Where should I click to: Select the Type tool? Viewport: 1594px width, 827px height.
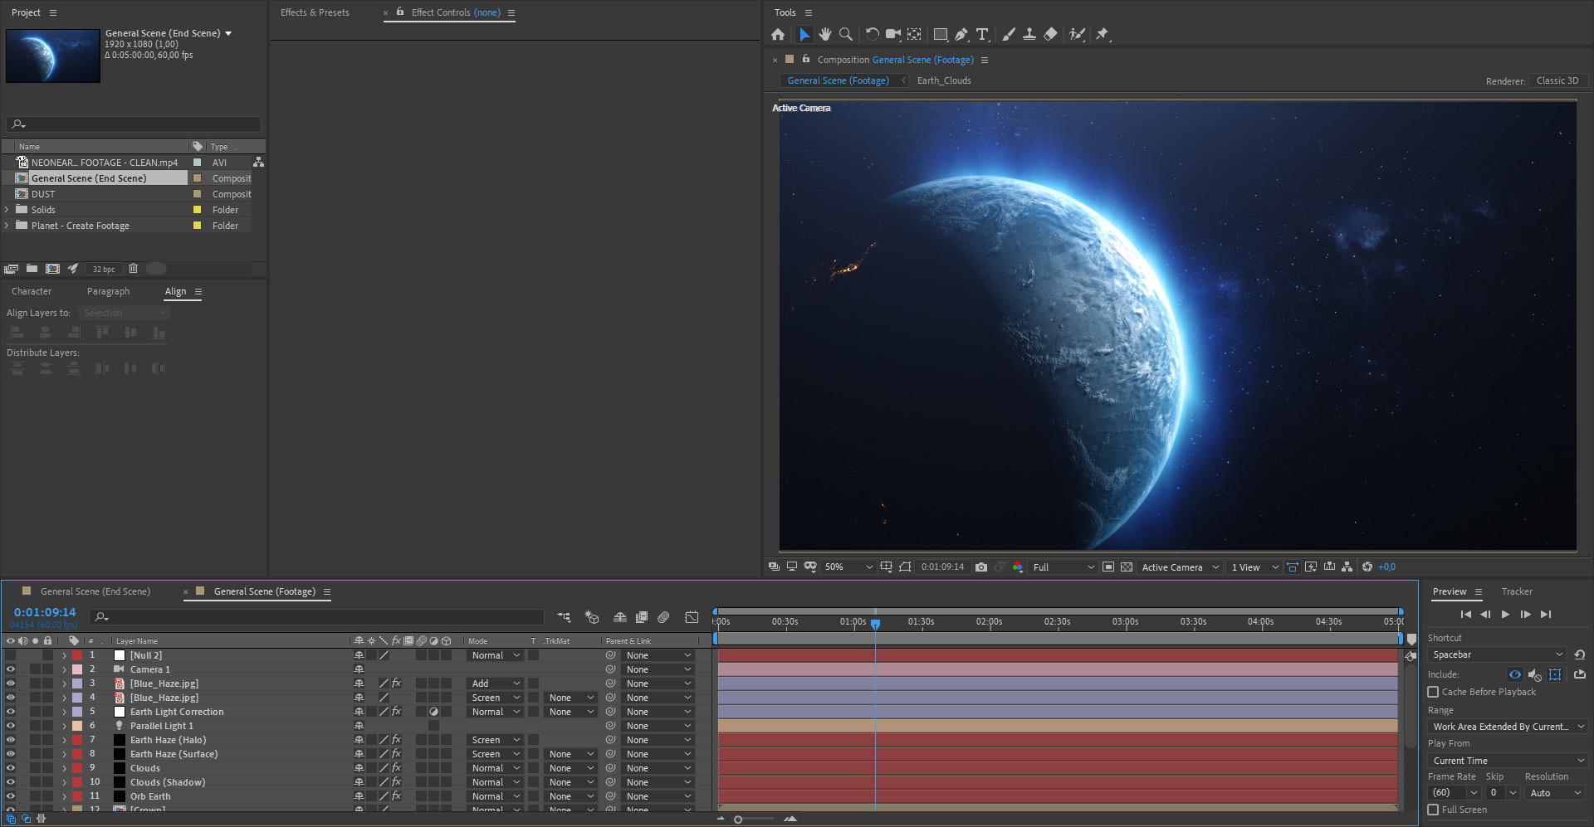(x=982, y=34)
